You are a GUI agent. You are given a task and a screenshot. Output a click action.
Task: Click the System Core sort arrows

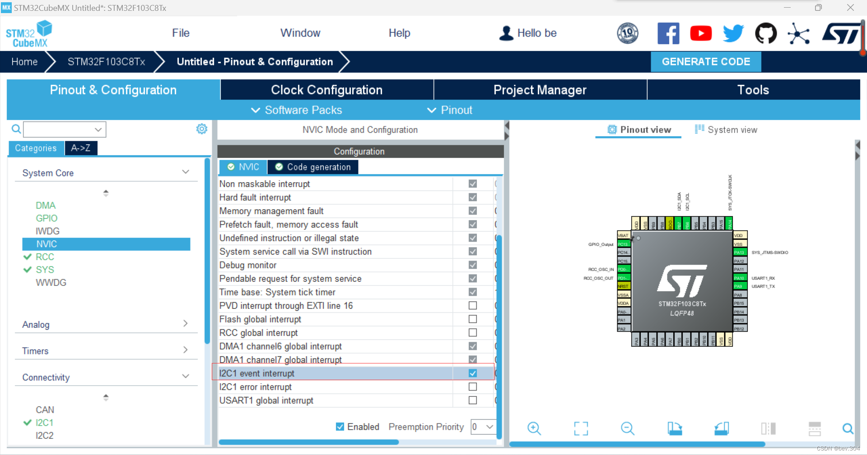pyautogui.click(x=106, y=193)
